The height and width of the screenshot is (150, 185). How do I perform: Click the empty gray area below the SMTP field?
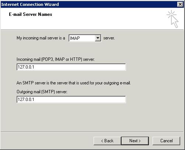(92, 117)
